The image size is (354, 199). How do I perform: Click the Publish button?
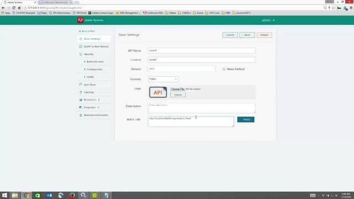(x=264, y=35)
